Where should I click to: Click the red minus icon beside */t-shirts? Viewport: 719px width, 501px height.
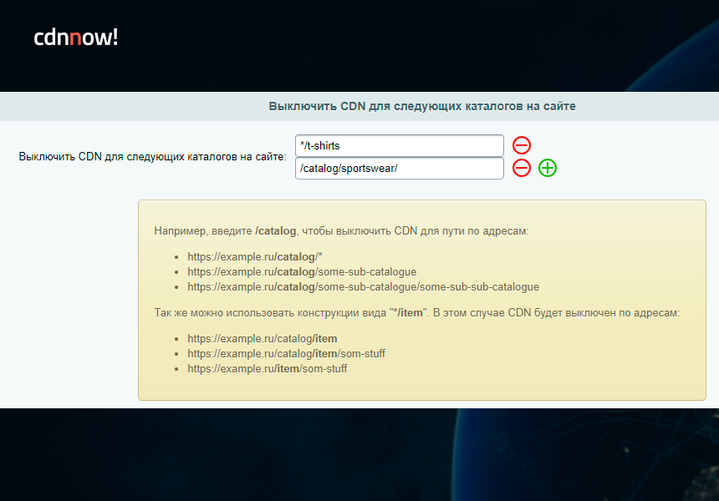[521, 145]
